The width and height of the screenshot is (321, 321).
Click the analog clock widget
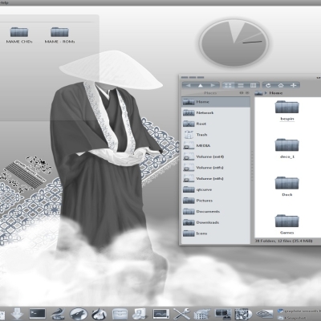(x=234, y=43)
